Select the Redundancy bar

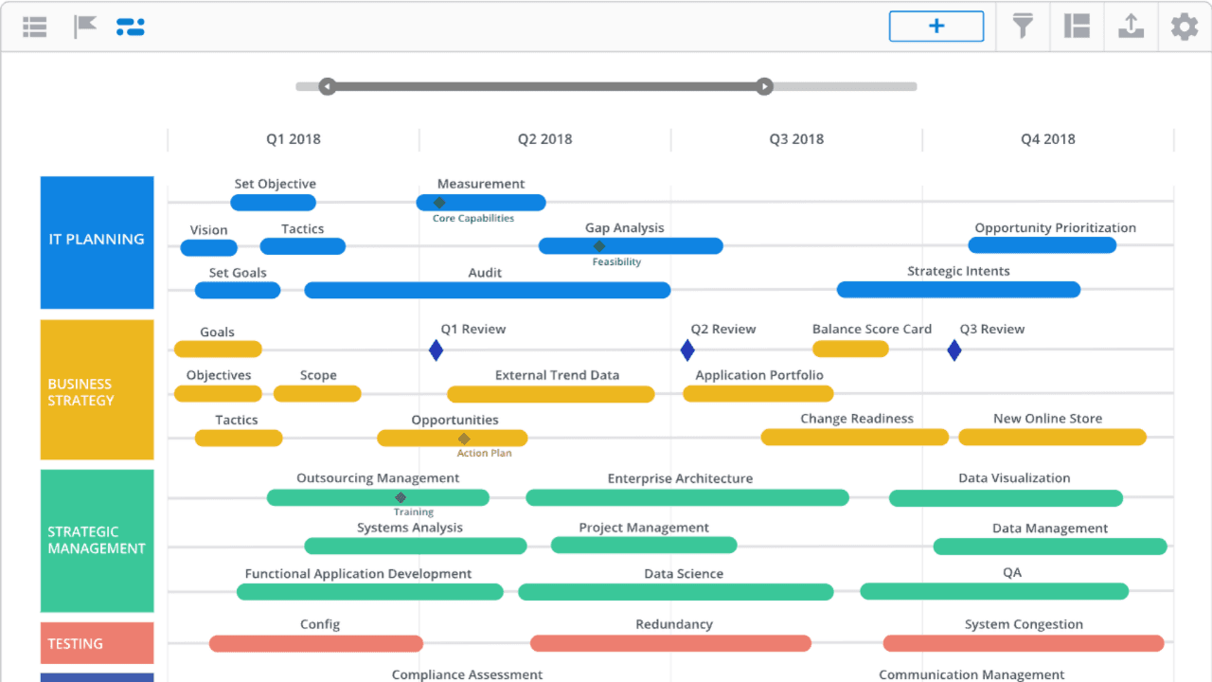tap(670, 643)
